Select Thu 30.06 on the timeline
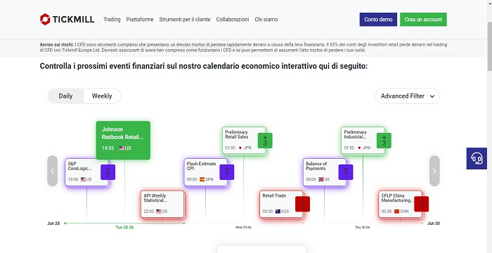Screen dimensions: 492x253 tap(363, 227)
